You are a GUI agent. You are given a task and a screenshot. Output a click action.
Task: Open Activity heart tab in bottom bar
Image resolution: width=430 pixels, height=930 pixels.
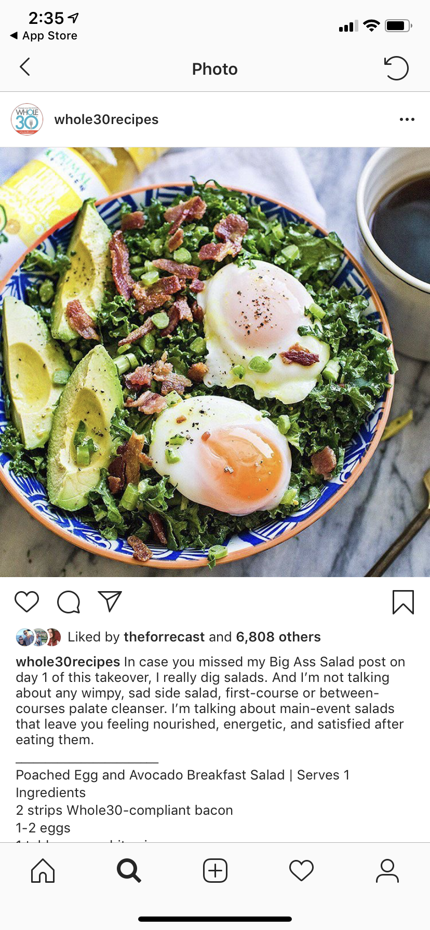[301, 870]
